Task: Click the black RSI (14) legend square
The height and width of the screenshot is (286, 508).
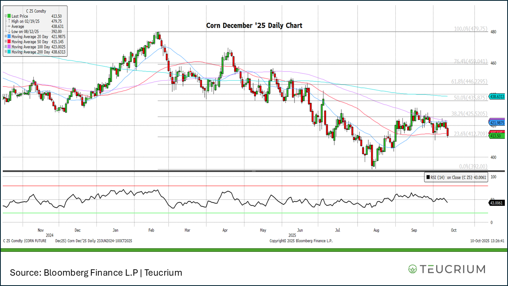Action: pyautogui.click(x=428, y=178)
